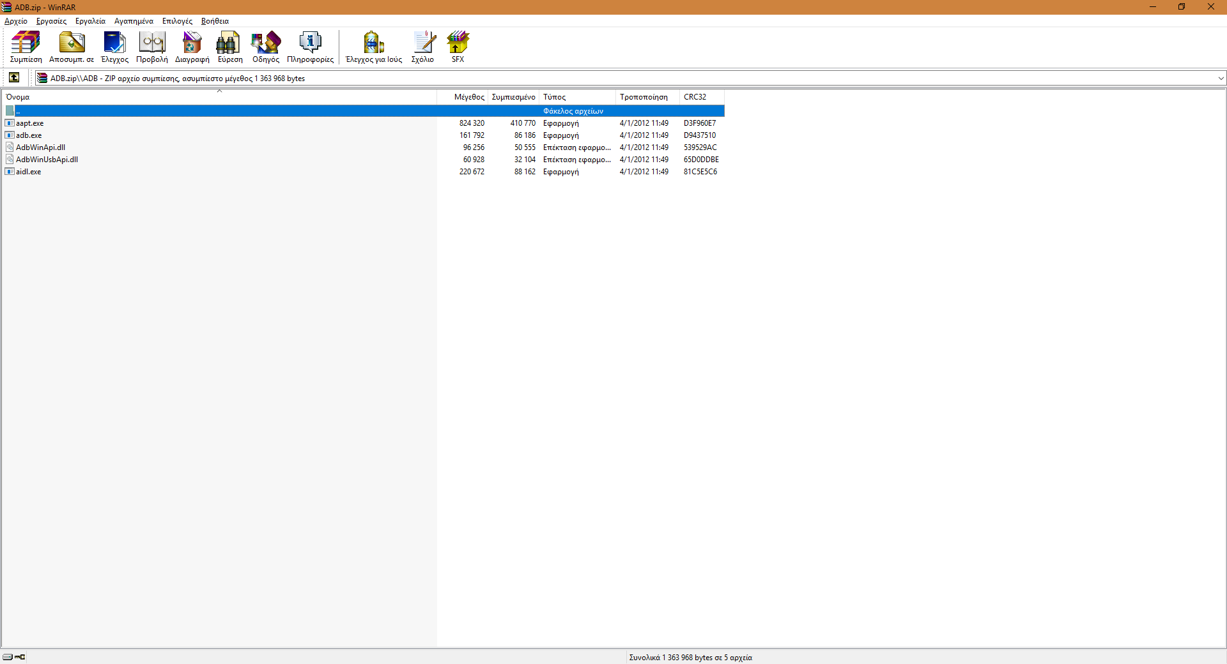Sort by the Μέγεθος column header

click(x=468, y=97)
